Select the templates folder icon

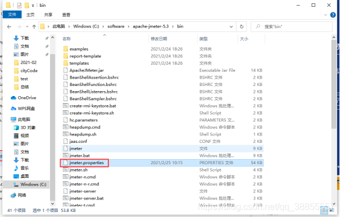pyautogui.click(x=66, y=63)
